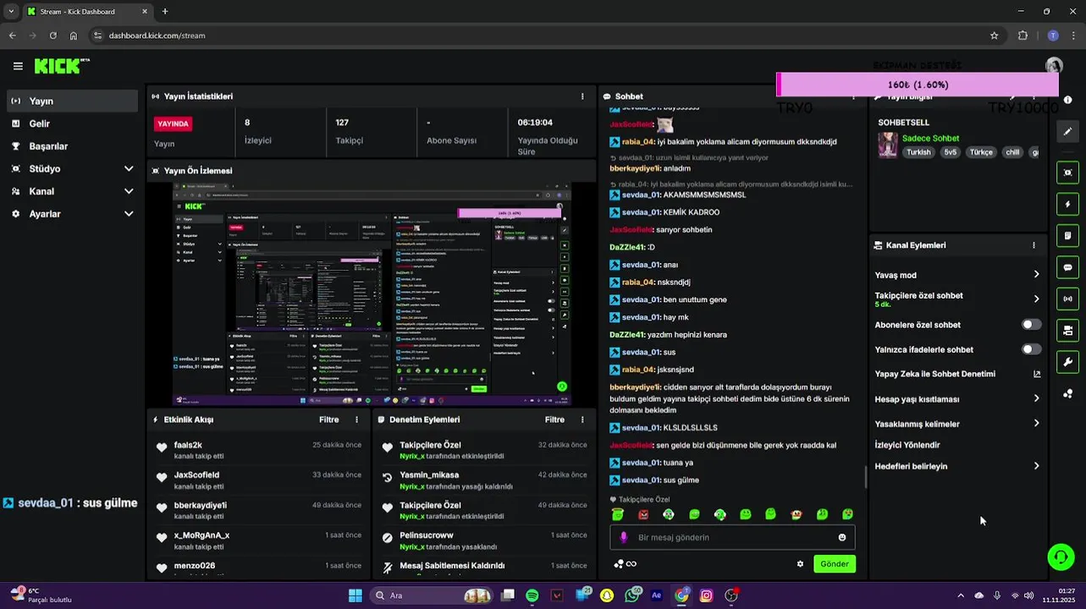Click the stream preview thumbnail

click(372, 294)
